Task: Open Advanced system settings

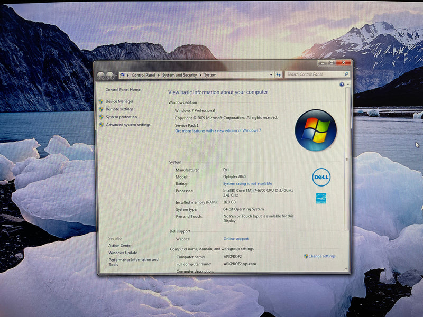Action: (128, 125)
